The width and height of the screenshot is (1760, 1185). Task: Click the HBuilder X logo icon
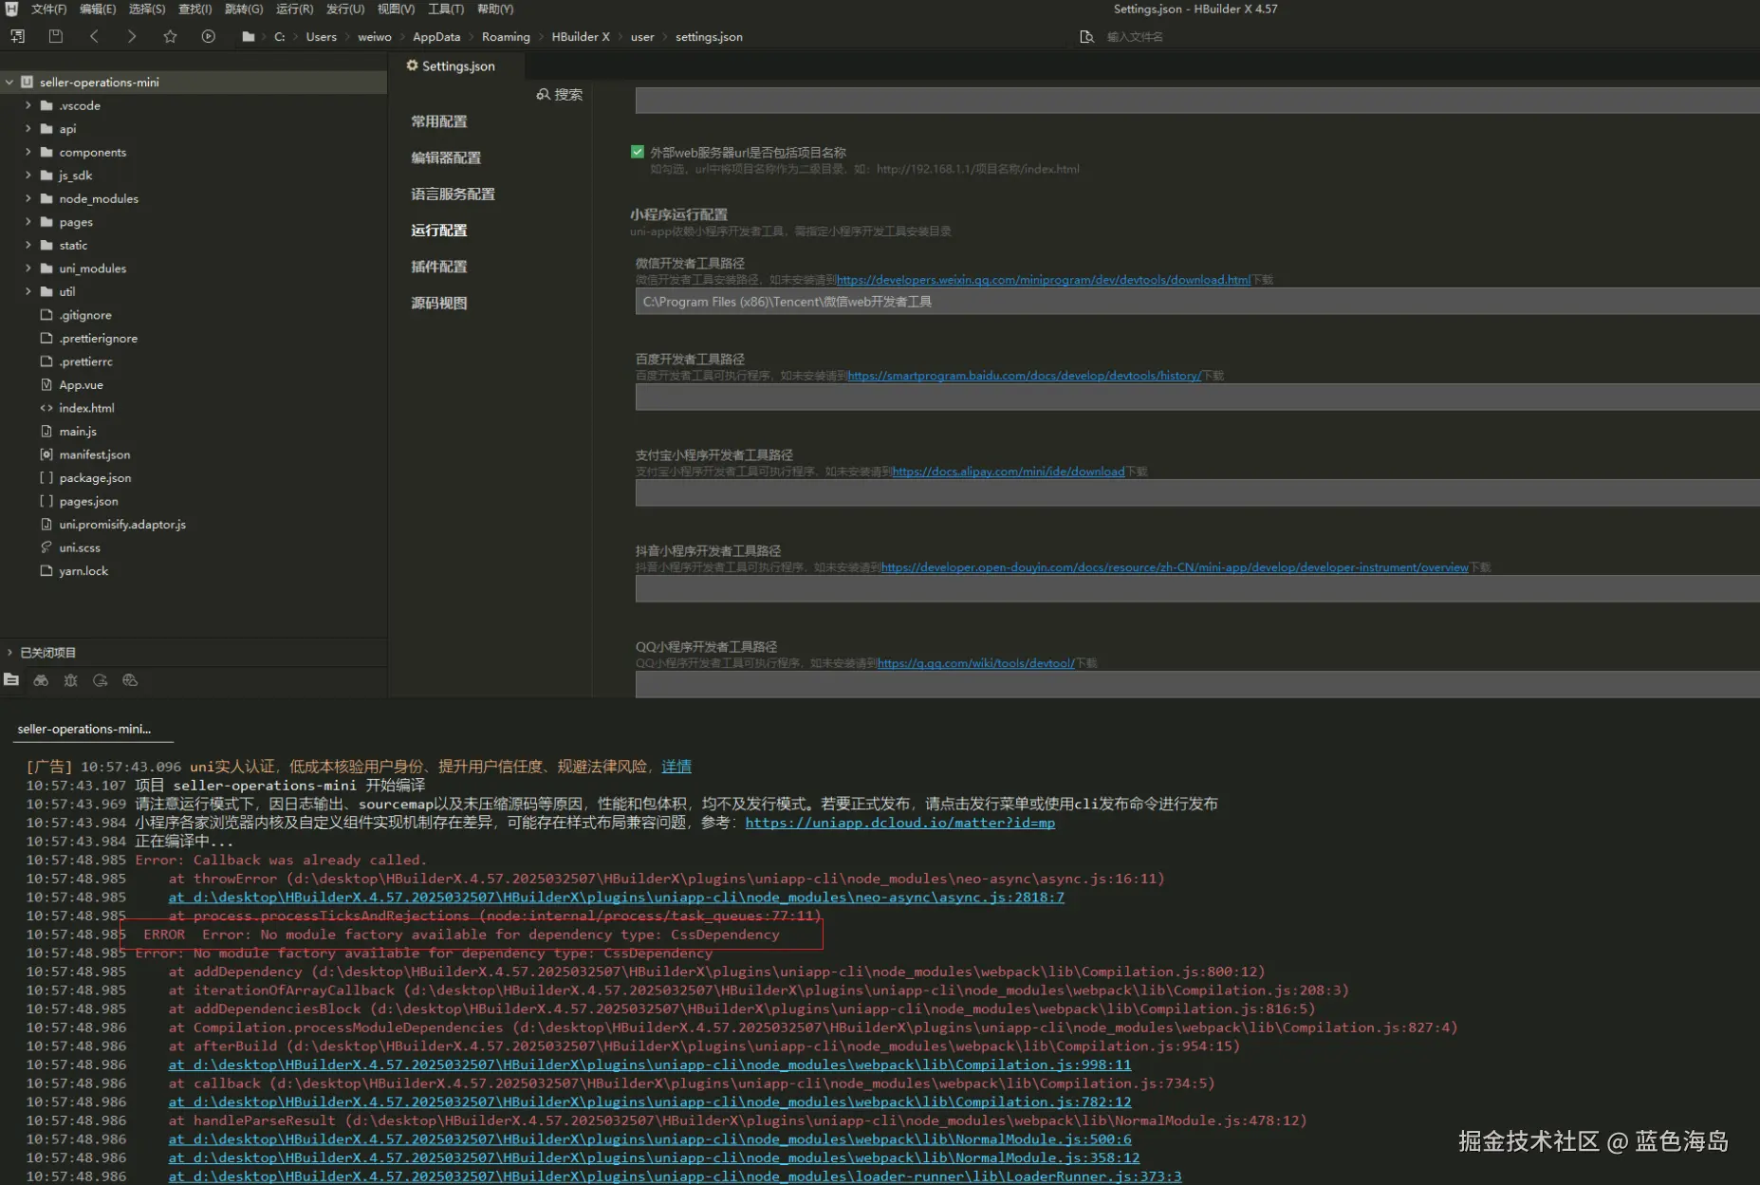coord(11,9)
